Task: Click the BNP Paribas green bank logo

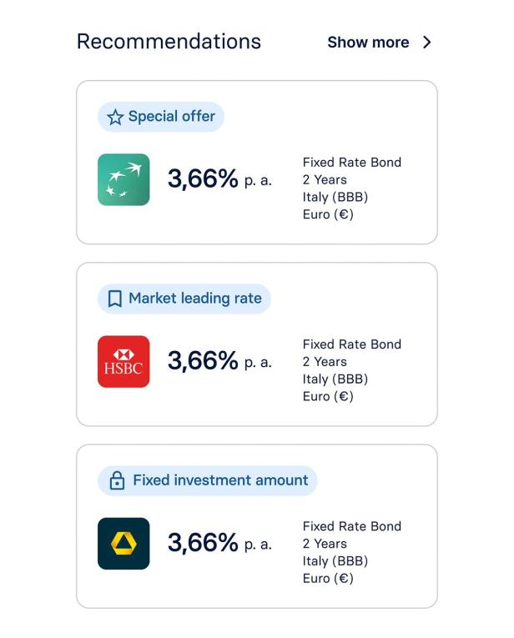Action: pos(123,179)
